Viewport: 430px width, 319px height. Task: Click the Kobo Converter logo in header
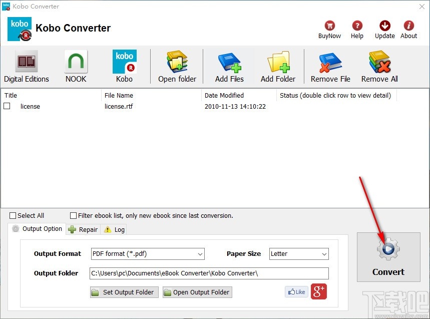[x=20, y=29]
